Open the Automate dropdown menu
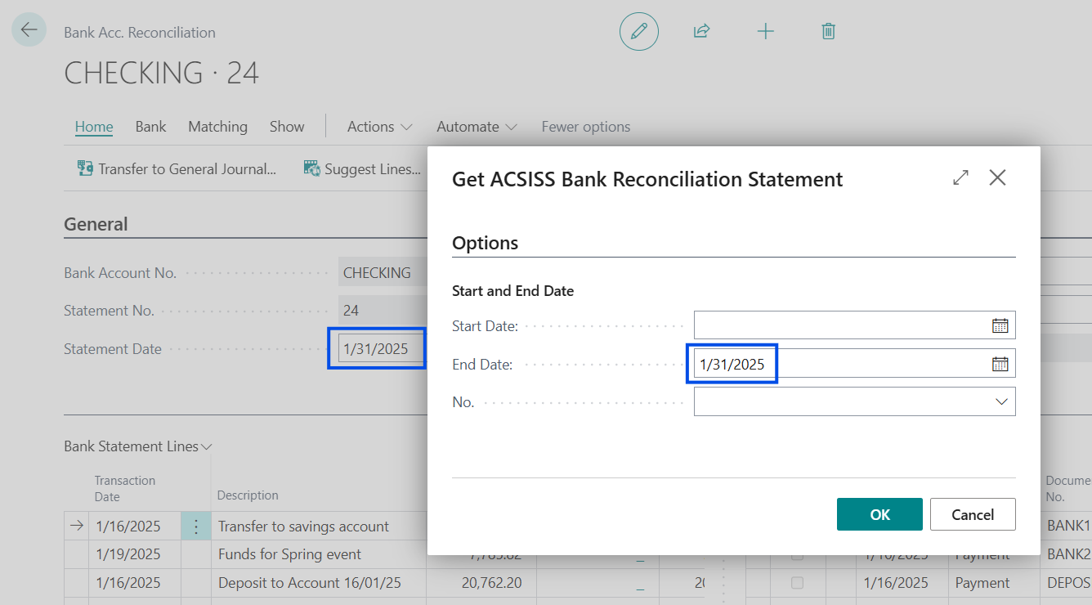 click(x=477, y=127)
